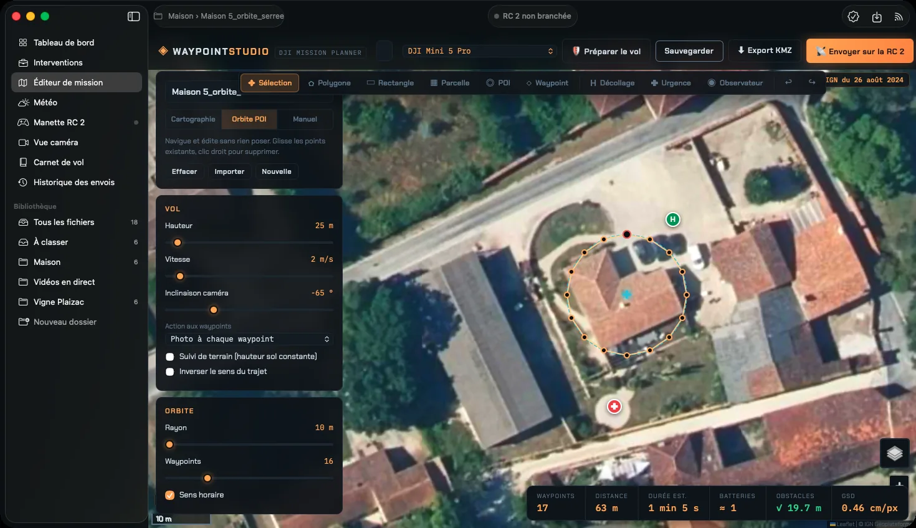The image size is (916, 528).
Task: Choose the Rectangle drawing tool
Action: click(x=390, y=83)
